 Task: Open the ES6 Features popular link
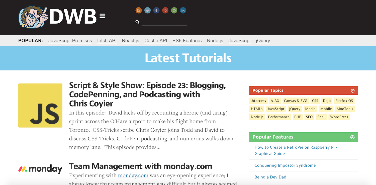coord(187,41)
